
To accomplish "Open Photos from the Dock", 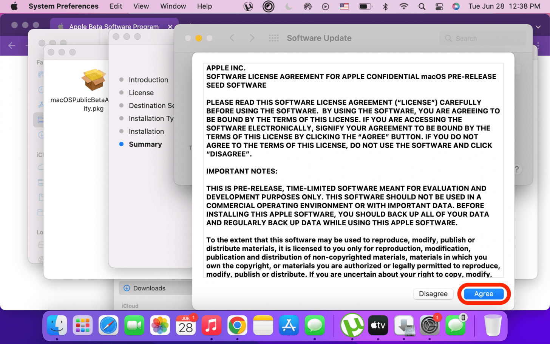I will point(160,325).
